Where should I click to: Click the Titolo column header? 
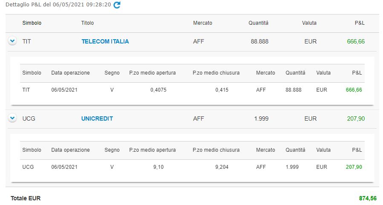tap(87, 23)
